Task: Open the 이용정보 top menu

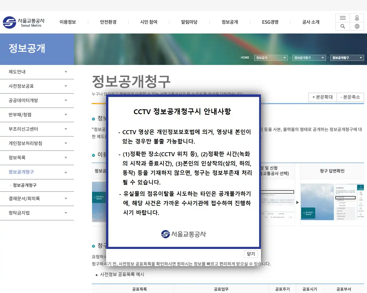Action: [x=68, y=22]
